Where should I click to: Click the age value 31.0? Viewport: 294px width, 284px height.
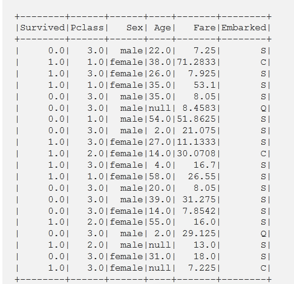click(160, 256)
